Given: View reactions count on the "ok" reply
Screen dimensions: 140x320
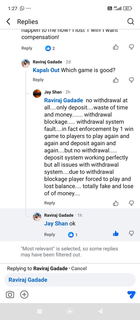Looking at the screenshot, I should click(73, 235).
